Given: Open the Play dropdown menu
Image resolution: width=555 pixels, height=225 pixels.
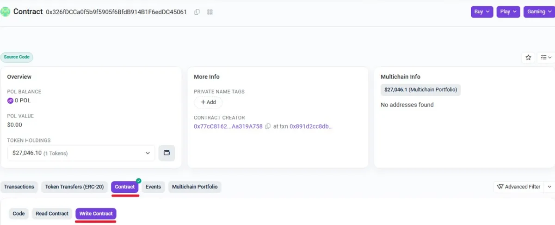Looking at the screenshot, I should (508, 12).
